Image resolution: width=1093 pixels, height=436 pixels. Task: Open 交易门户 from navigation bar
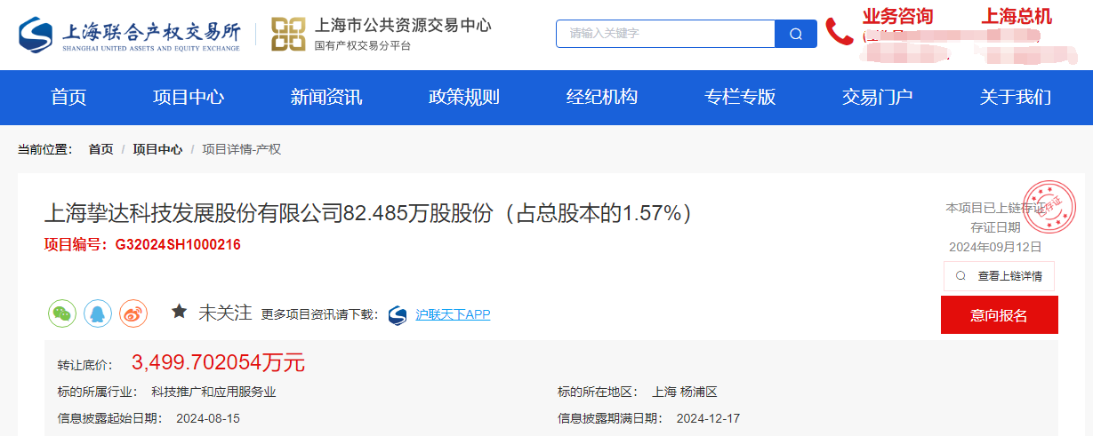point(878,98)
